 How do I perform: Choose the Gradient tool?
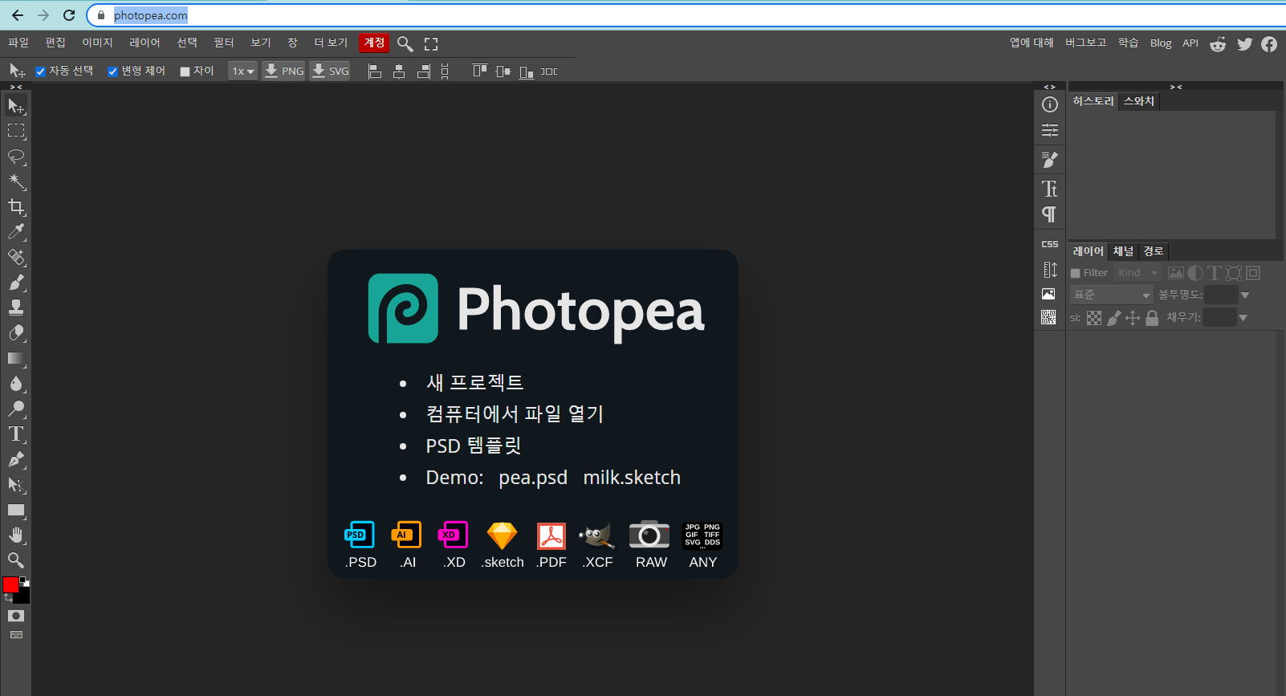[x=16, y=358]
